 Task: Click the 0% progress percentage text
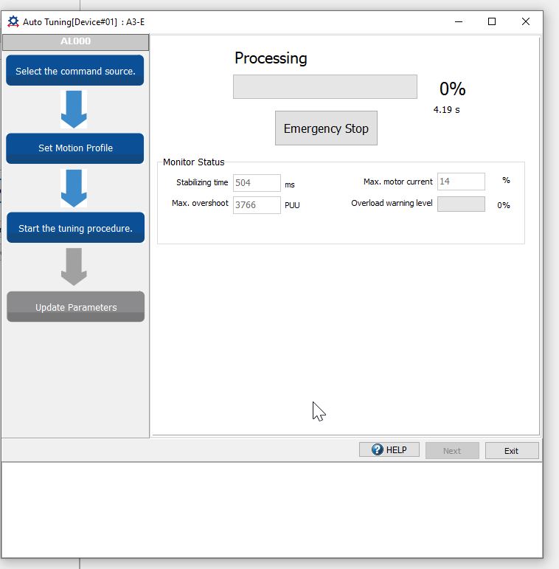pos(452,89)
